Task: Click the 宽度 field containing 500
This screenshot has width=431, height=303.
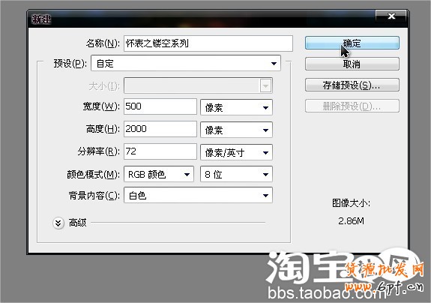Action: (160, 106)
